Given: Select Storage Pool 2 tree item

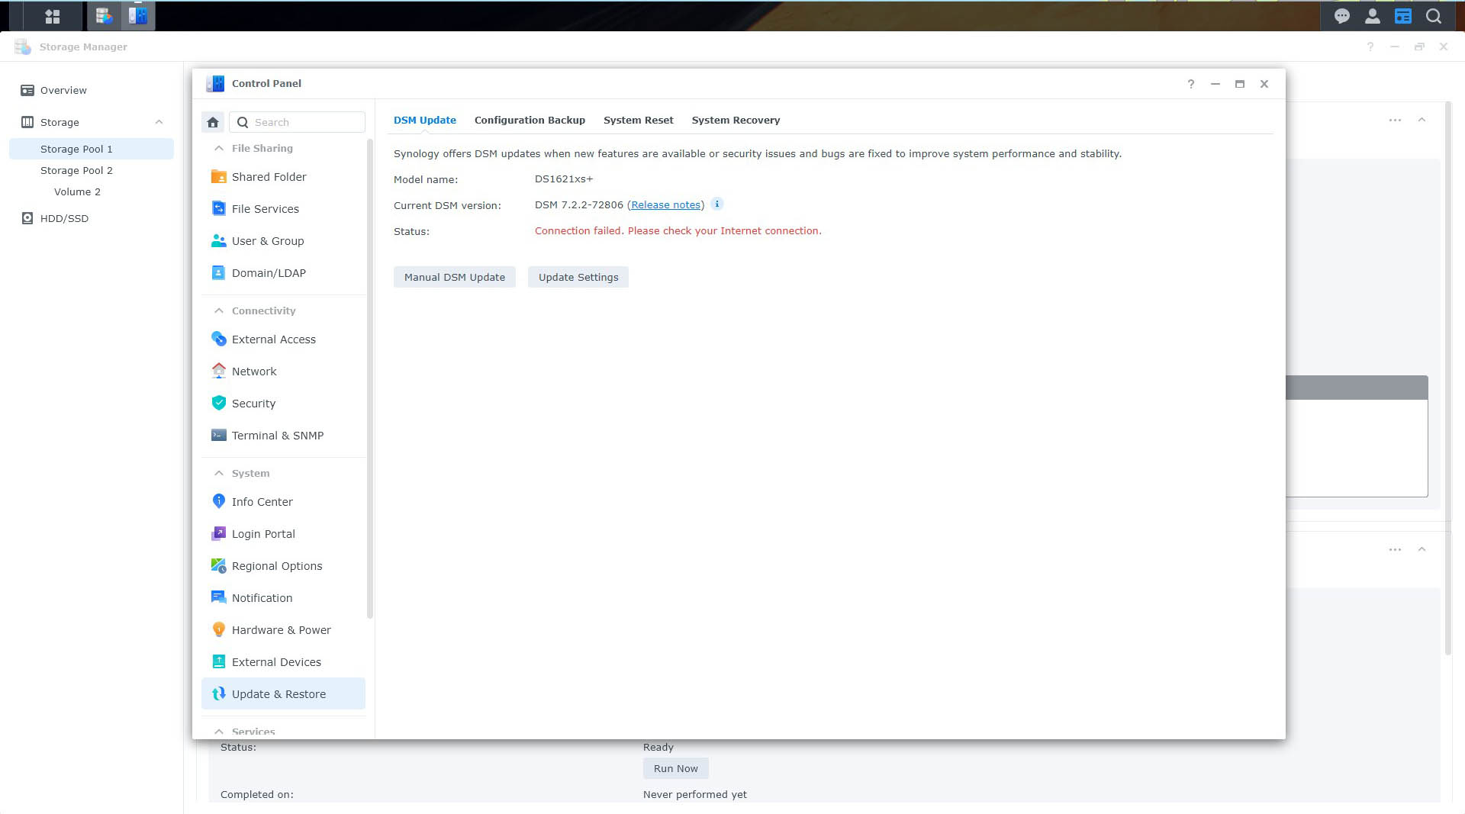Looking at the screenshot, I should coord(92,170).
